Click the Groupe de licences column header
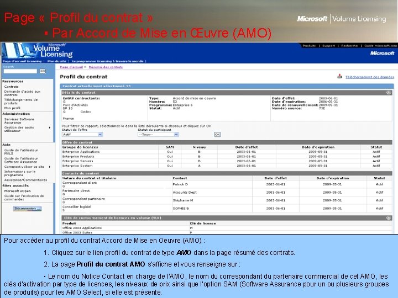 tap(80, 147)
